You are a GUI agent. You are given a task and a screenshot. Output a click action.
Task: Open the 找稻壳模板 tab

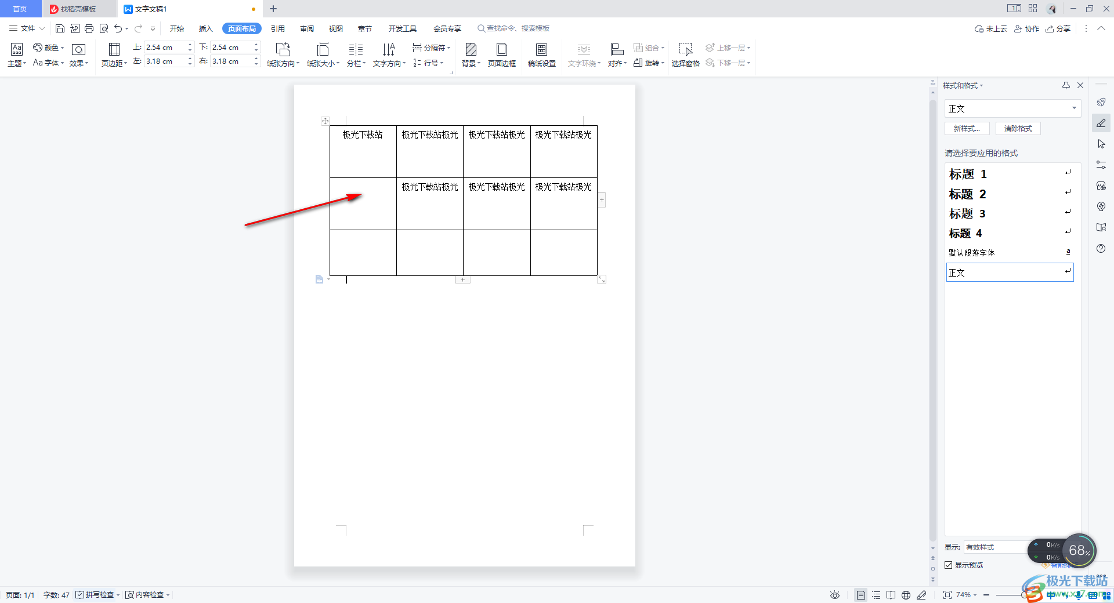pyautogui.click(x=79, y=9)
